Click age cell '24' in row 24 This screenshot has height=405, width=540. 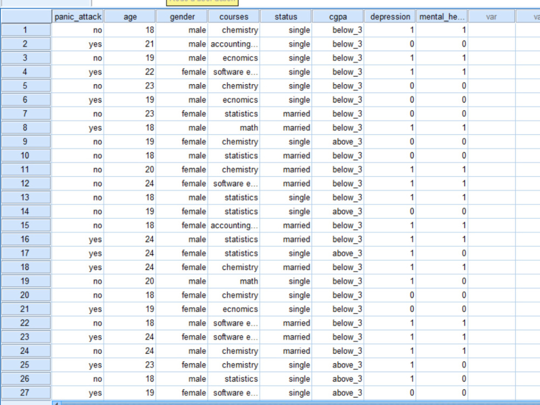pos(130,351)
